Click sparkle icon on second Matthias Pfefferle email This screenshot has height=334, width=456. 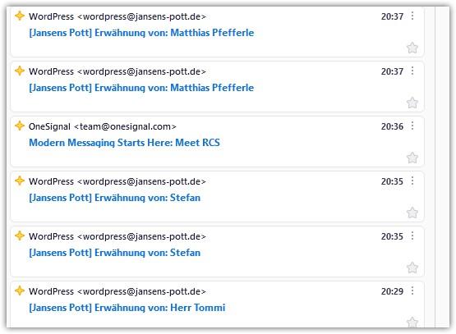pos(20,71)
